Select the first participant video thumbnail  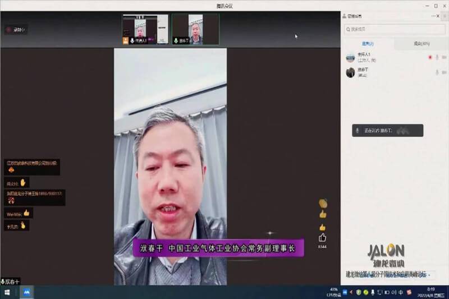(145, 29)
